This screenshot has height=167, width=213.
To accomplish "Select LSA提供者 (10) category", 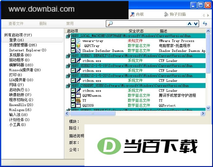I will [x=21, y=80].
